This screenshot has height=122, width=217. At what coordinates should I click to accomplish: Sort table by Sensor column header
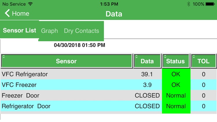coord(67,61)
